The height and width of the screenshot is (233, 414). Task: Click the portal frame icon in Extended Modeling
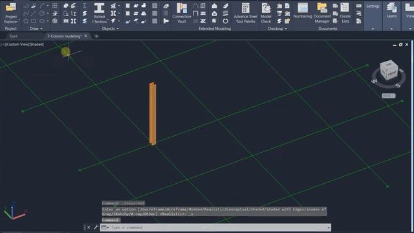point(195,13)
